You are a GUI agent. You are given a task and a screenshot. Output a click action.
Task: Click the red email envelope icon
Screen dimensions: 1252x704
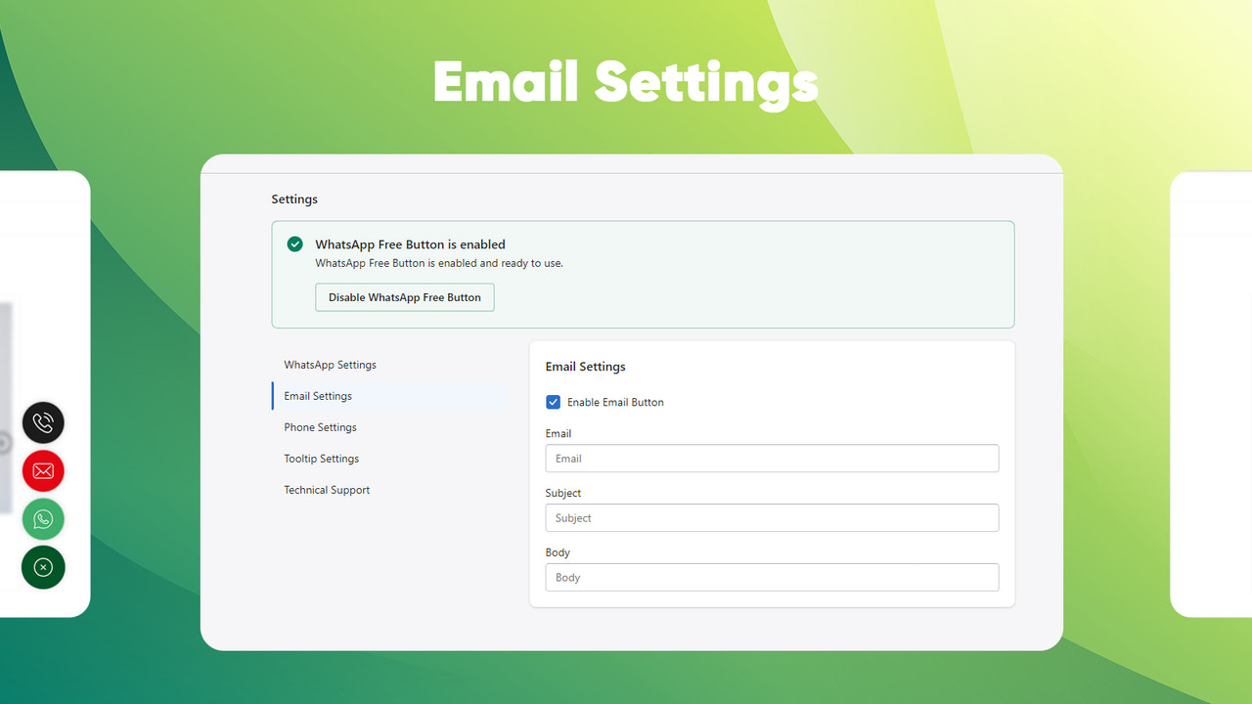pyautogui.click(x=43, y=470)
